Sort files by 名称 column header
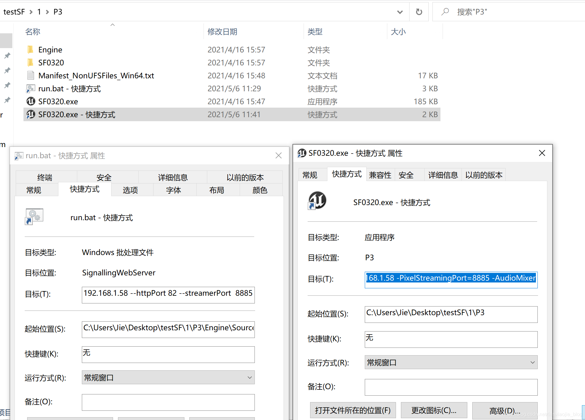The height and width of the screenshot is (420, 585). (32, 31)
